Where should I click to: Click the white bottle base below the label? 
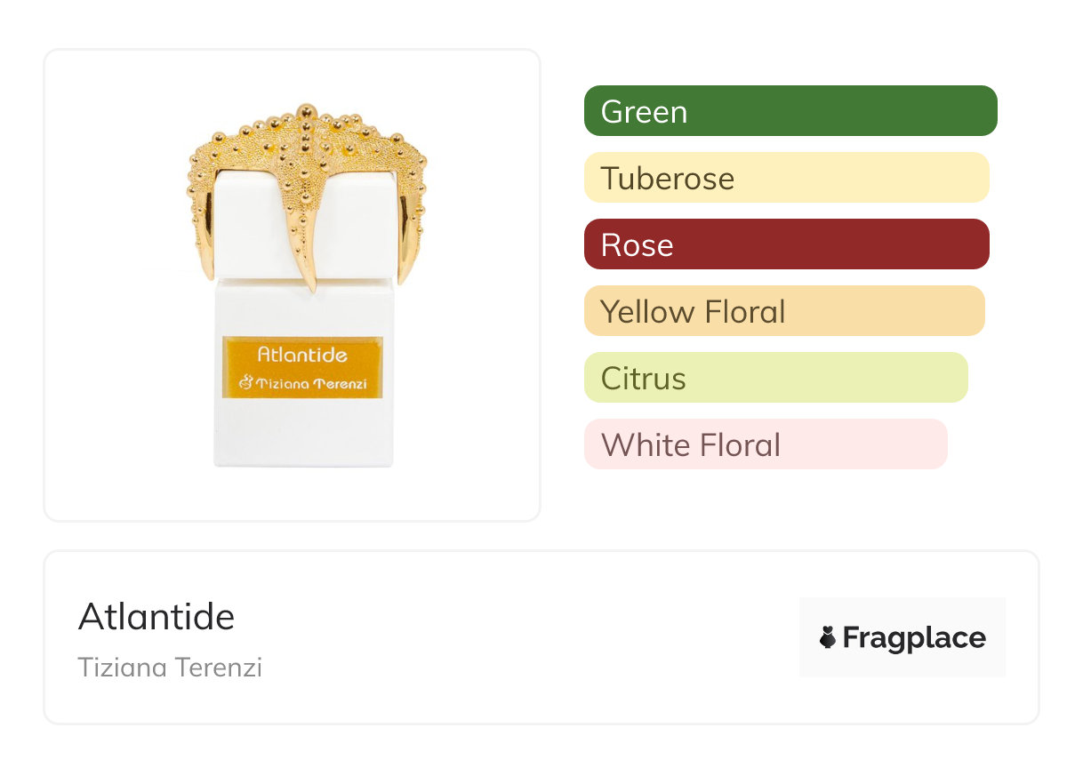(303, 433)
